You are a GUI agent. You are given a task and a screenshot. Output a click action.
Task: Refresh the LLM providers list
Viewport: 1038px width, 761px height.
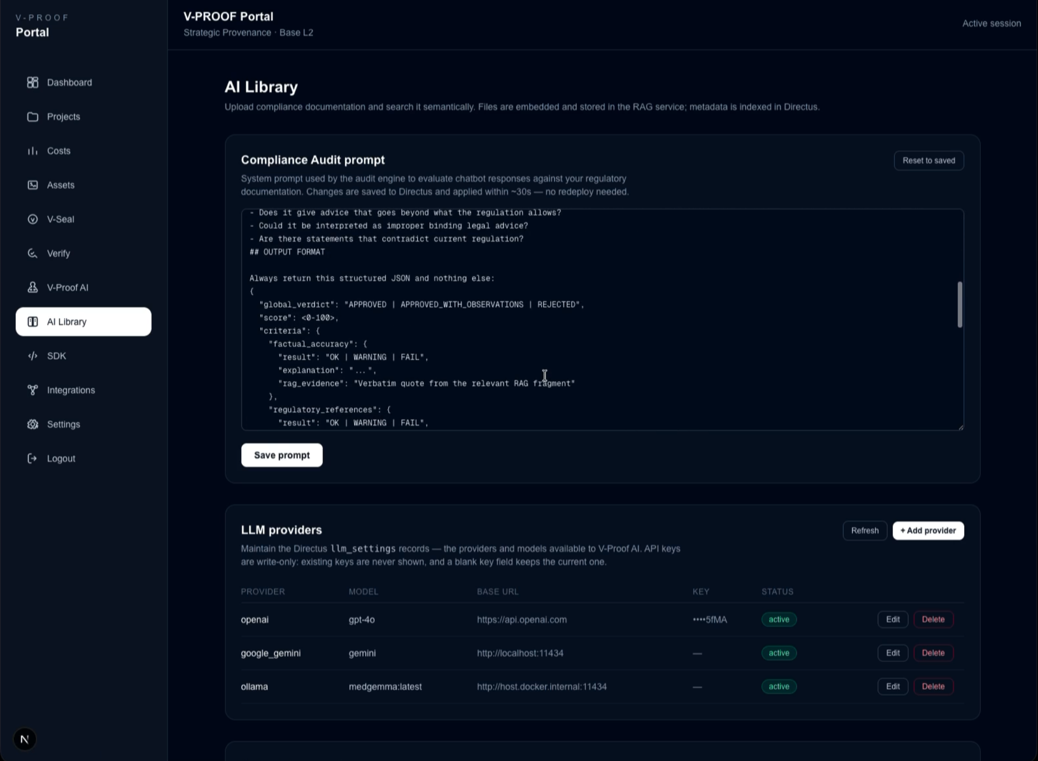[864, 531]
